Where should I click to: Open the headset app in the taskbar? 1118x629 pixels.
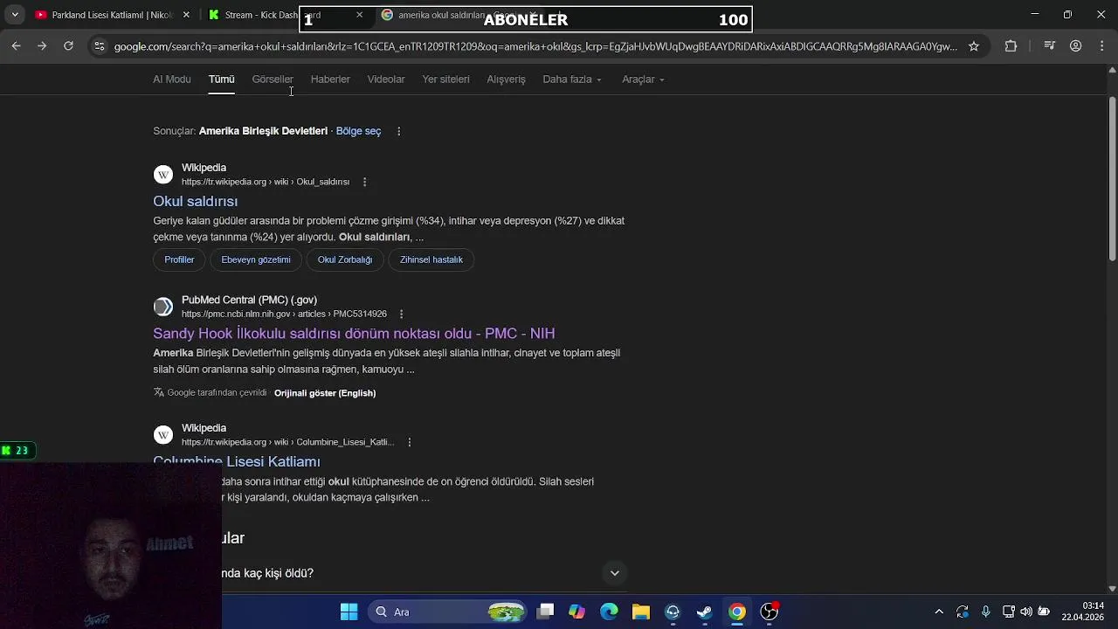coord(673,612)
